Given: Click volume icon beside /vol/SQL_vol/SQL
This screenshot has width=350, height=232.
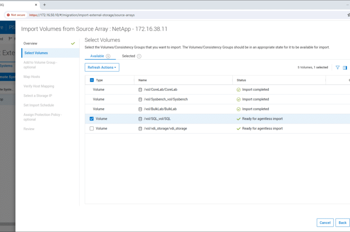Looking at the screenshot, I should pyautogui.click(x=140, y=119).
